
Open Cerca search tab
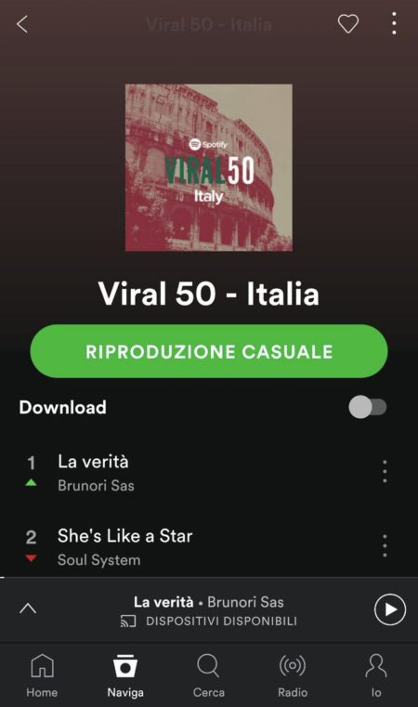point(208,675)
